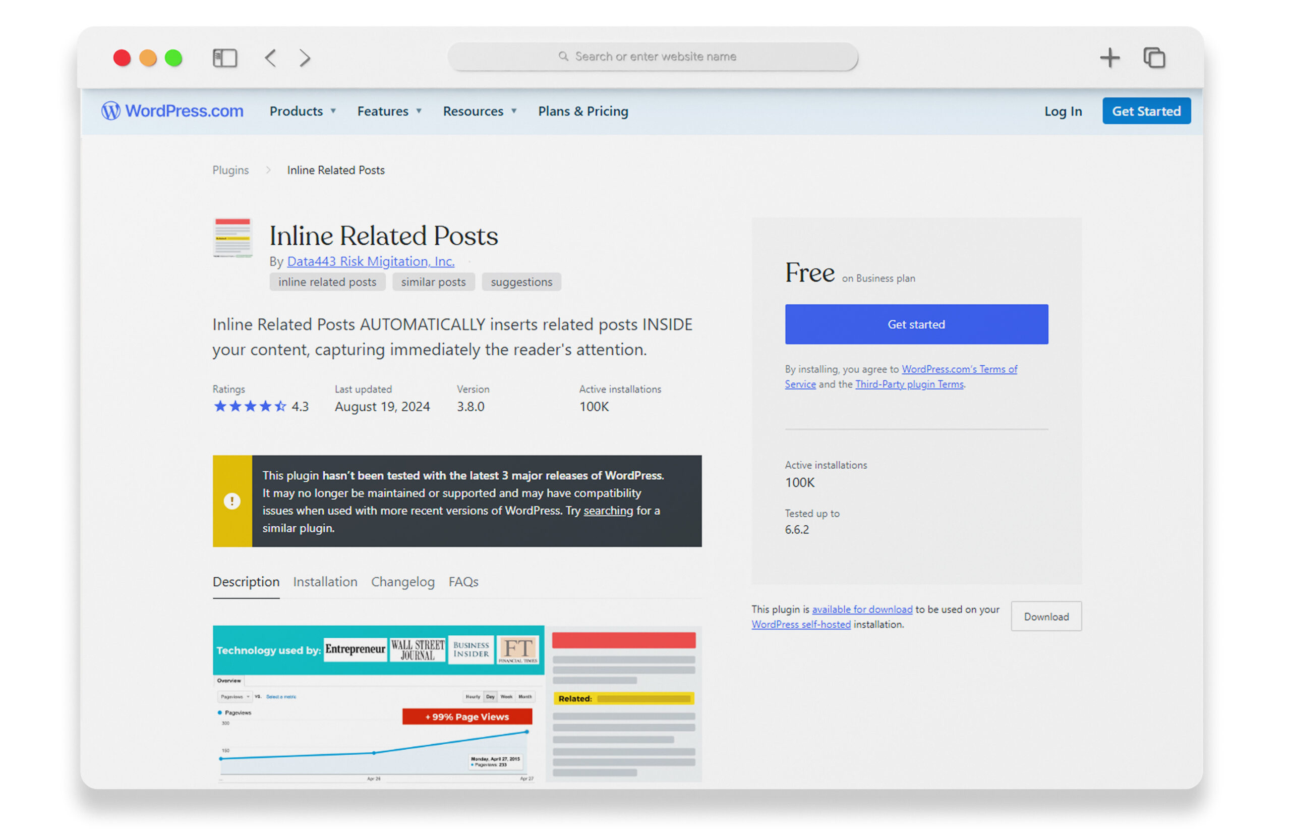Image resolution: width=1291 pixels, height=832 pixels.
Task: Click the Download button
Action: click(1046, 617)
